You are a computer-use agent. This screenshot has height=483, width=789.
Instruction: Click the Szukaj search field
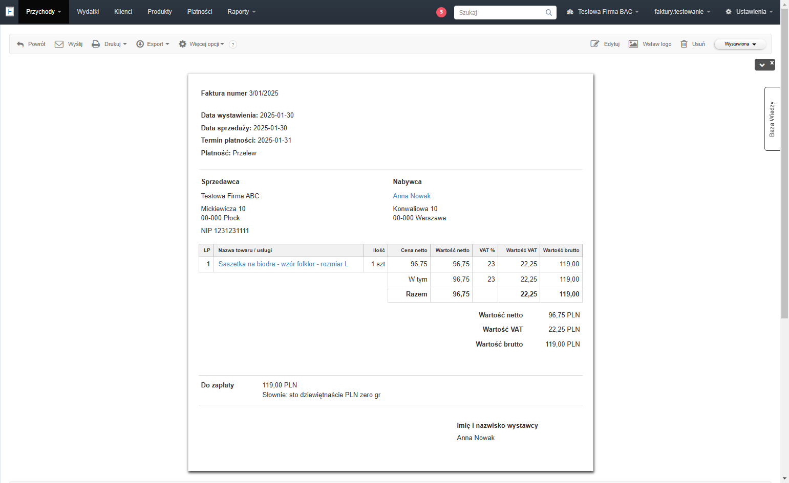[x=505, y=12]
